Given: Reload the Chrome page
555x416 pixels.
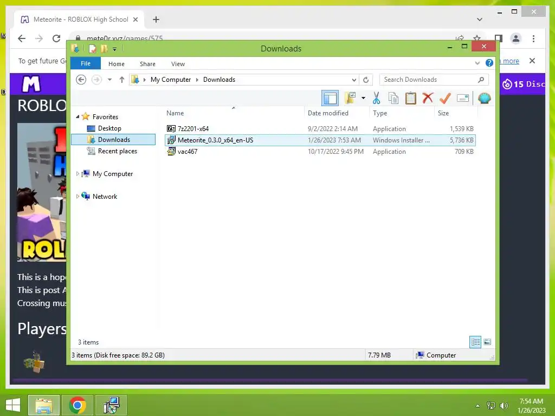Looking at the screenshot, I should pos(56,38).
